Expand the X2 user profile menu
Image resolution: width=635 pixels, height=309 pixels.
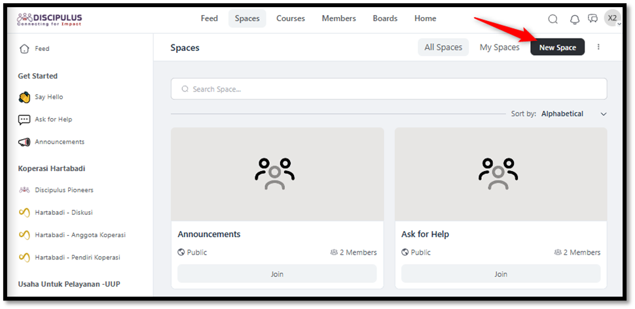pyautogui.click(x=613, y=19)
